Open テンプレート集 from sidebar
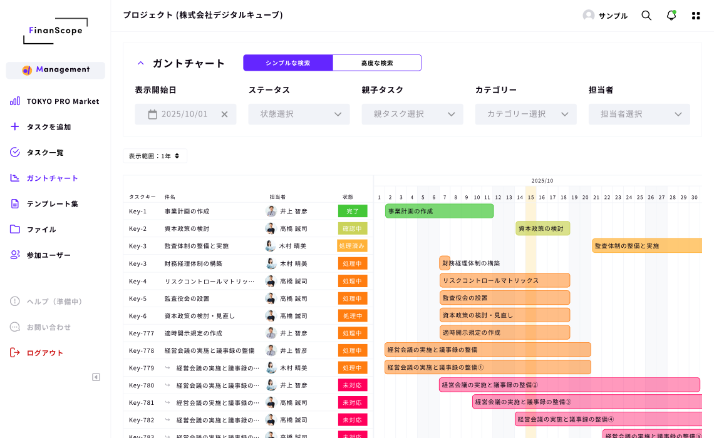Screen dimensions: 714x438 52,203
